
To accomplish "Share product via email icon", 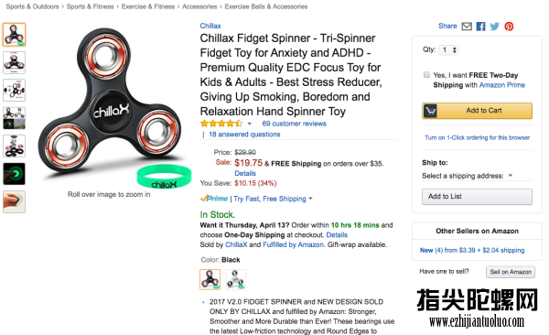I will coord(467,27).
